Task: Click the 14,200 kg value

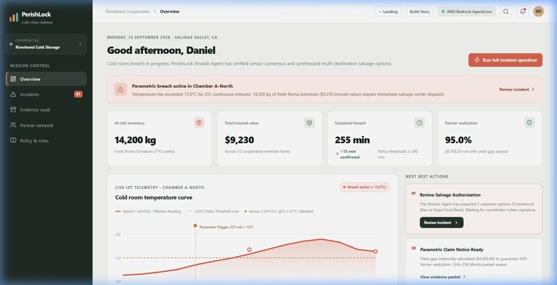Action: click(135, 140)
